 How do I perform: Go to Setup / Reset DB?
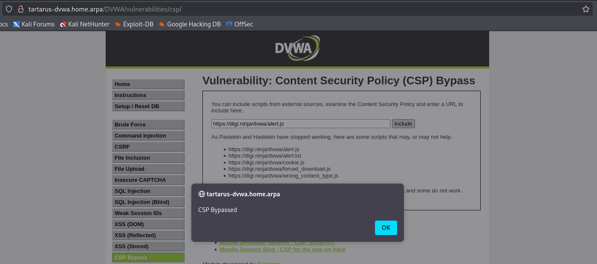[x=148, y=106]
